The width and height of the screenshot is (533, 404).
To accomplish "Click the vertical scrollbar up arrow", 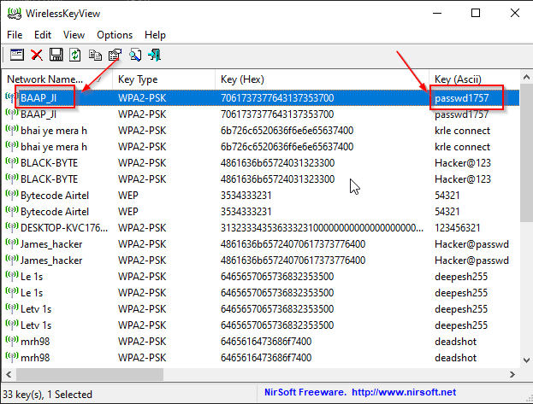I will click(x=526, y=78).
